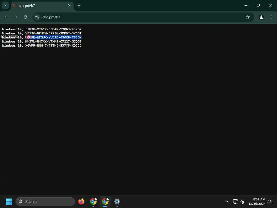The image size is (277, 208).
Task: Click the forward navigation arrow
Action: (x=16, y=17)
